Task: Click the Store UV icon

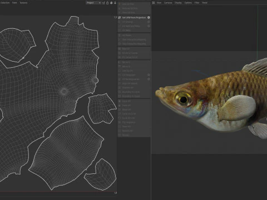Action: click(x=120, y=109)
